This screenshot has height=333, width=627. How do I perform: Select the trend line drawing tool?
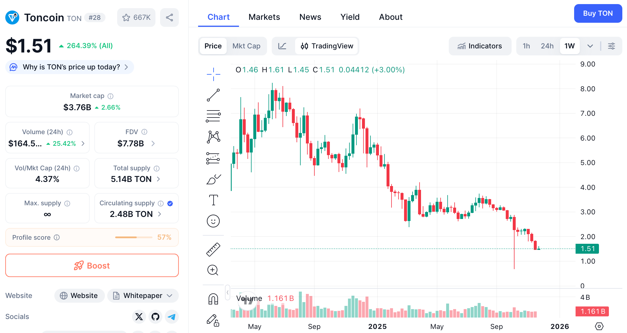pyautogui.click(x=213, y=95)
